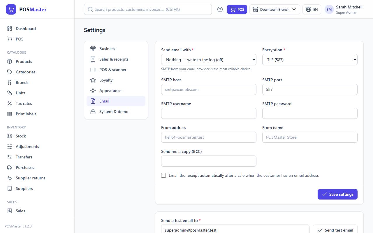Click the Transfers arrows icon
373x233 pixels.
click(10, 157)
